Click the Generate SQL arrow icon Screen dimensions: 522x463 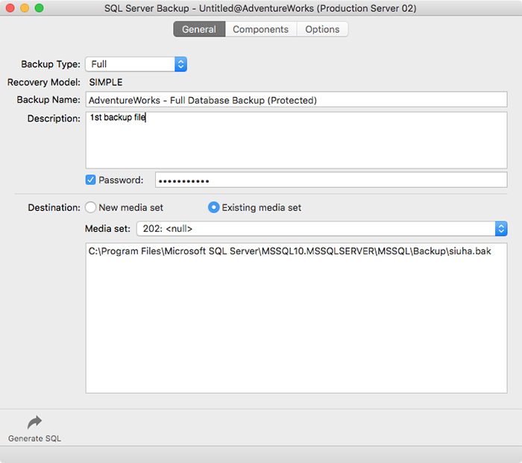pyautogui.click(x=34, y=422)
